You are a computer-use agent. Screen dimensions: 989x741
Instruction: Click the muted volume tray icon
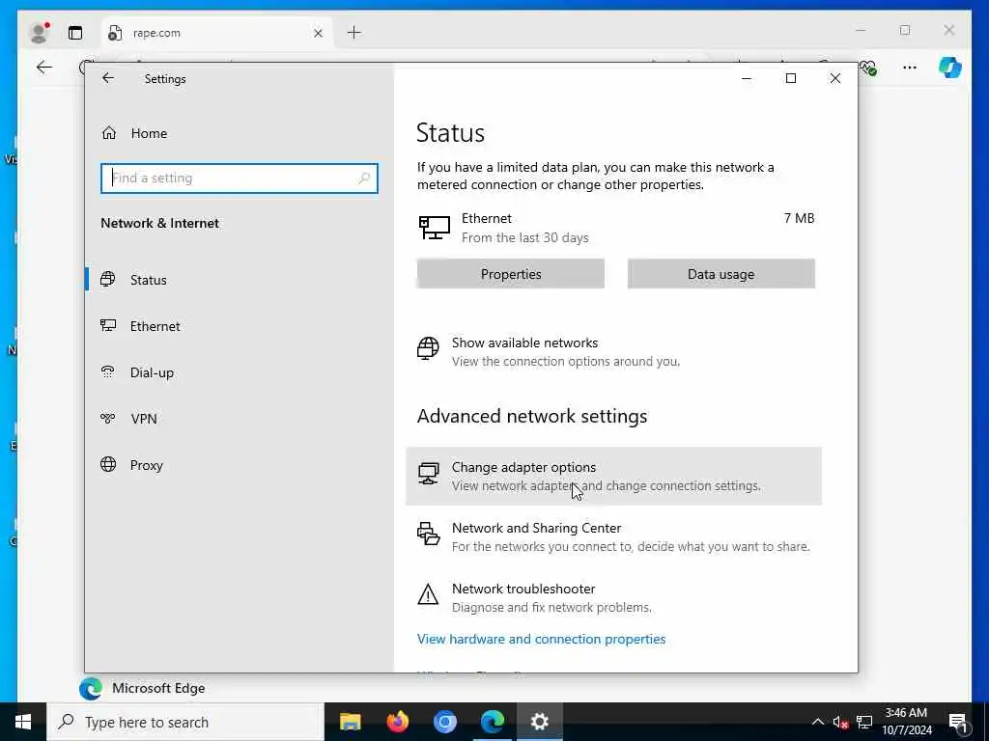pos(840,722)
